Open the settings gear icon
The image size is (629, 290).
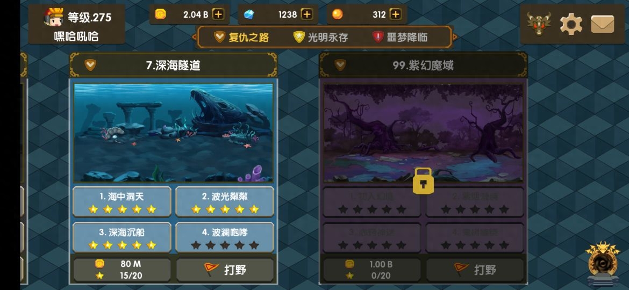[x=571, y=24]
